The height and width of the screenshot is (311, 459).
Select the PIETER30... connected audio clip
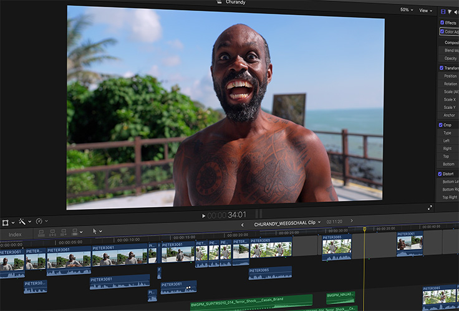click(x=35, y=287)
